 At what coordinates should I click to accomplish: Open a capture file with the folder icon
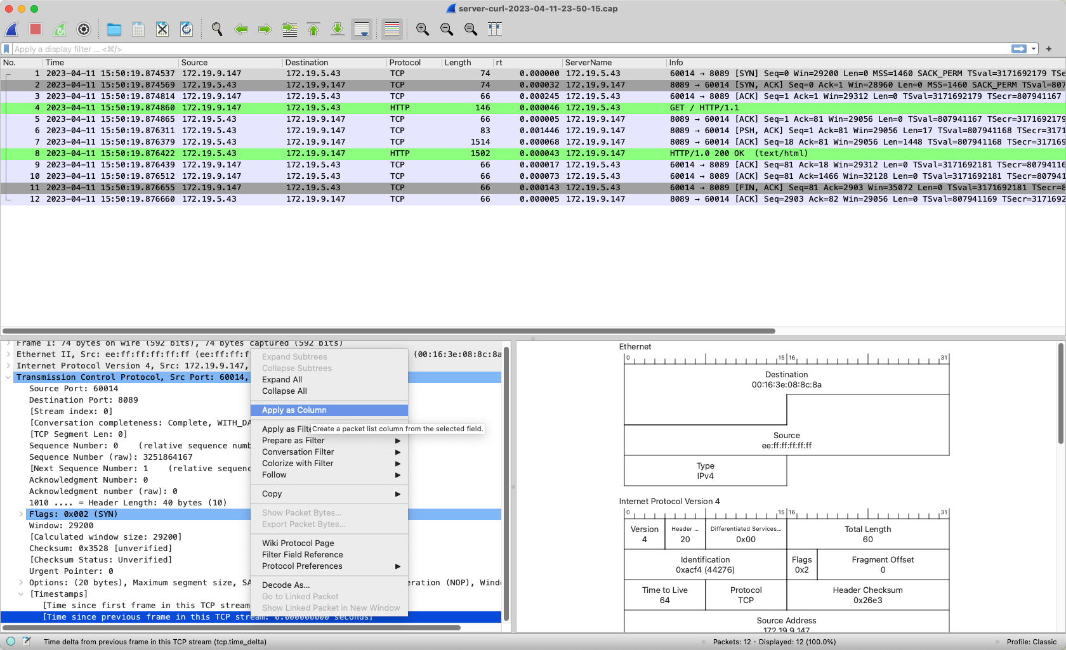click(x=114, y=29)
